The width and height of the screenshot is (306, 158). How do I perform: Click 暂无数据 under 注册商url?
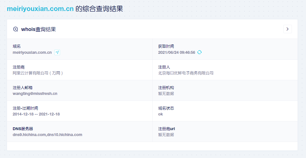166,135
